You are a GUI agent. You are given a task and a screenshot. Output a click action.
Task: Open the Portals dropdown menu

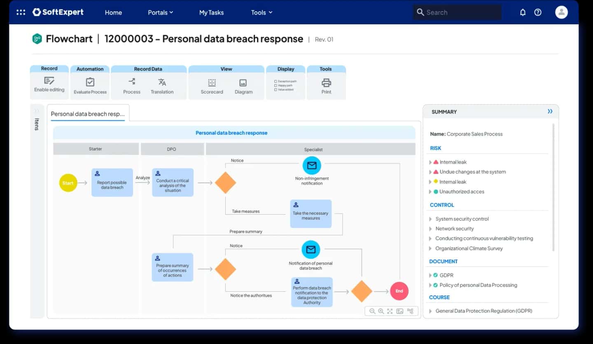160,12
